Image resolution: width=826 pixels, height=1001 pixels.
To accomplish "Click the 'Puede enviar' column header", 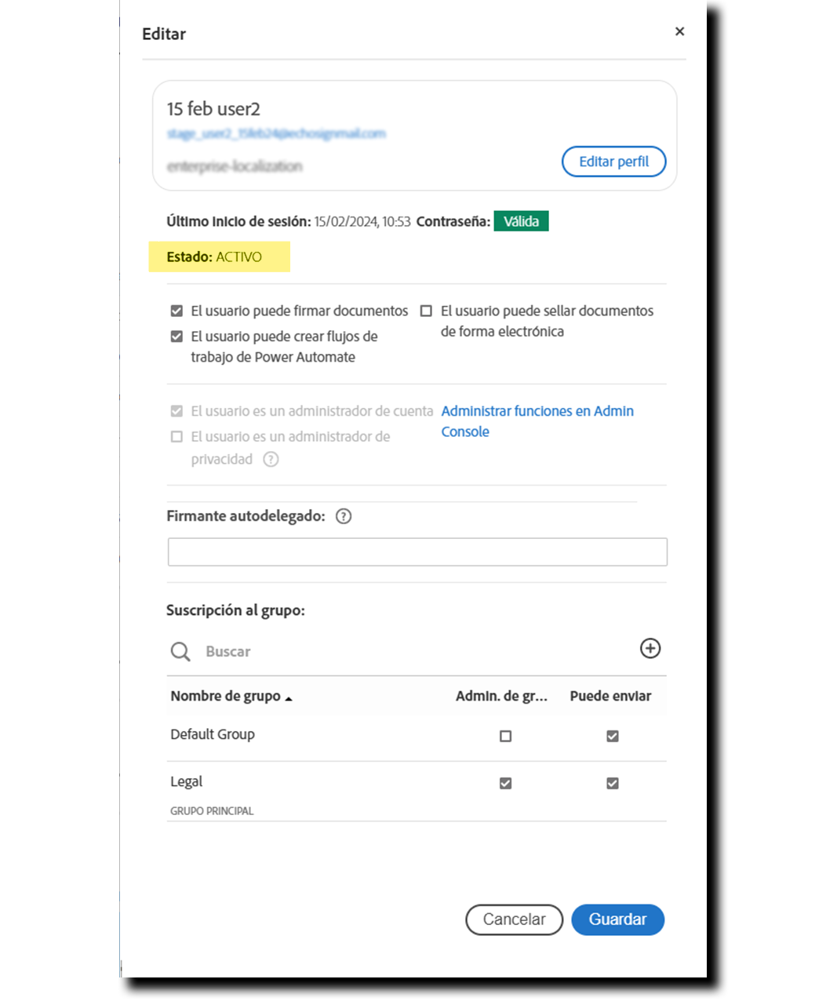I will [x=610, y=696].
